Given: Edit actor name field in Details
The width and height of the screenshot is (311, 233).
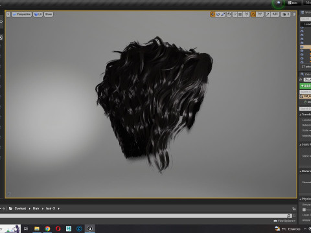Looking at the screenshot, I should click(307, 80).
